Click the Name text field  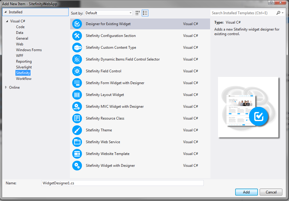[x=122, y=183]
